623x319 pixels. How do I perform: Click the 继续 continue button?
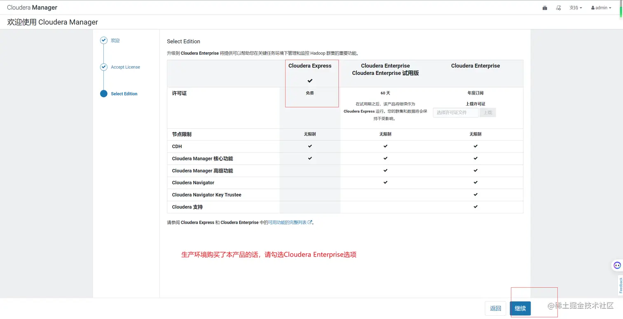[x=520, y=308]
